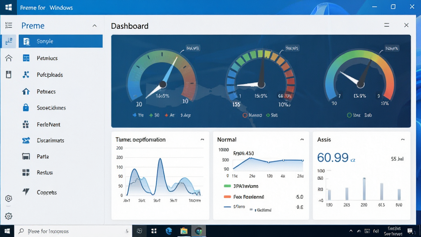This screenshot has height=237, width=421.
Task: Click the Petmacs house icon
Action: pos(26,91)
